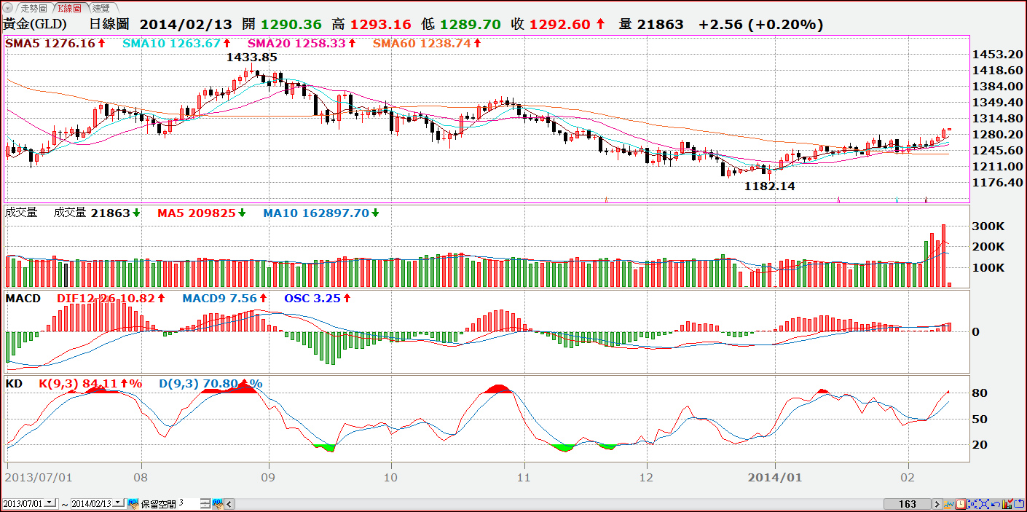Click the blue export/share arrow icon
Image resolution: width=1027 pixels, height=512 pixels.
tap(1019, 503)
